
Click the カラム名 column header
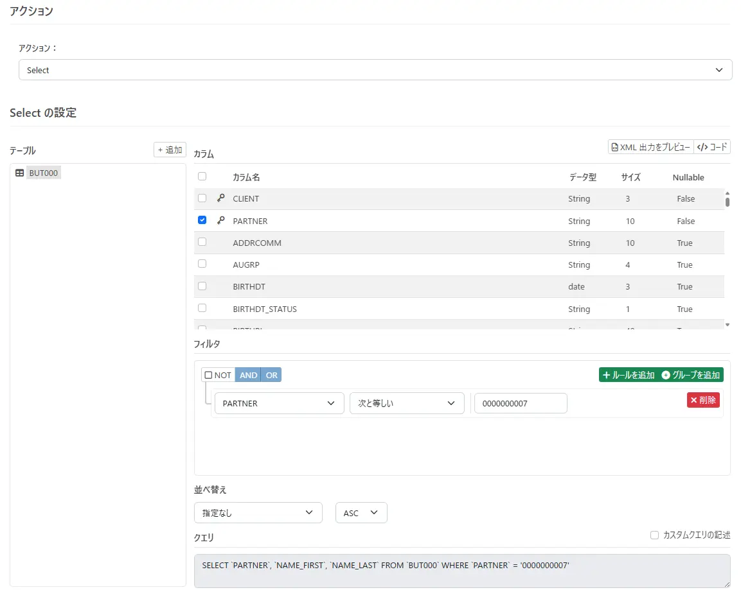[x=246, y=177]
